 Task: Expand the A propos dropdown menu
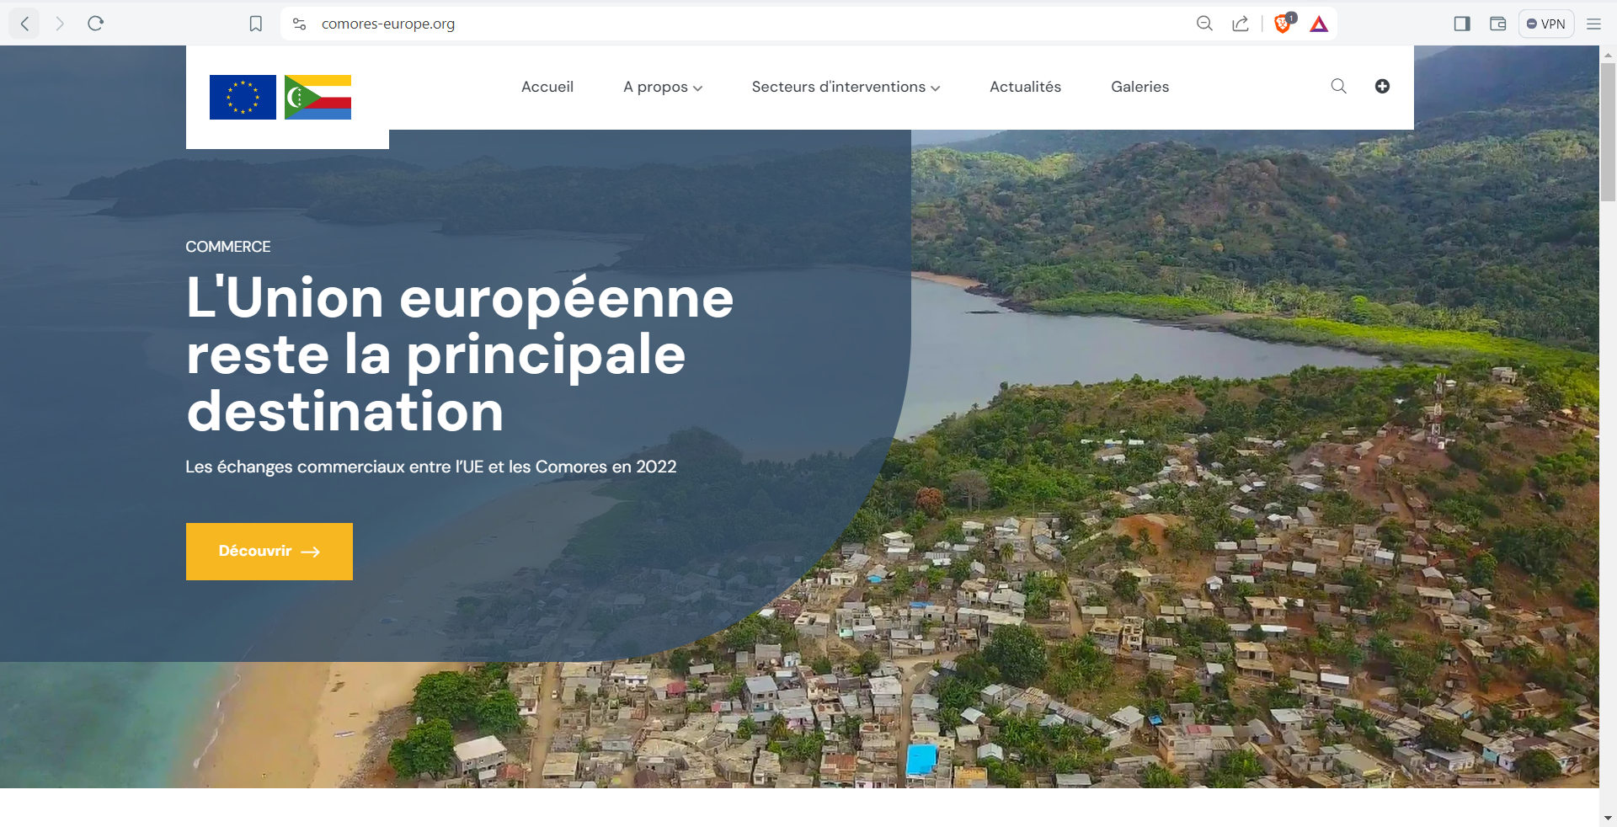coord(662,87)
